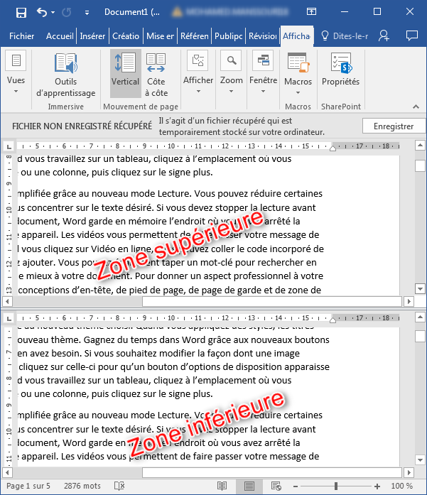
Task: Click scroll down arrow in lower pane
Action: click(x=420, y=460)
